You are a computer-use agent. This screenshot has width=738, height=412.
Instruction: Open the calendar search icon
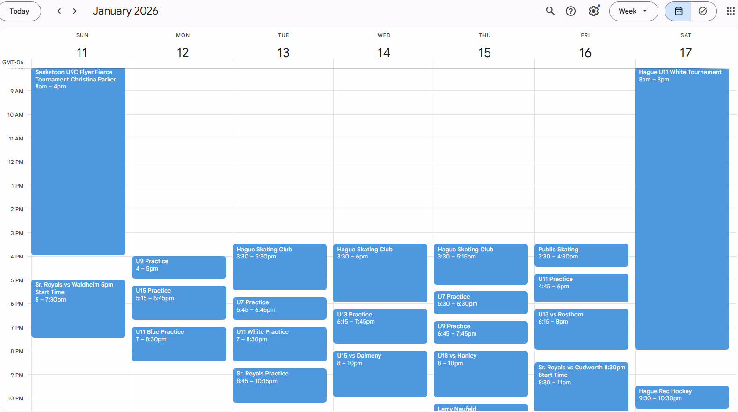550,11
